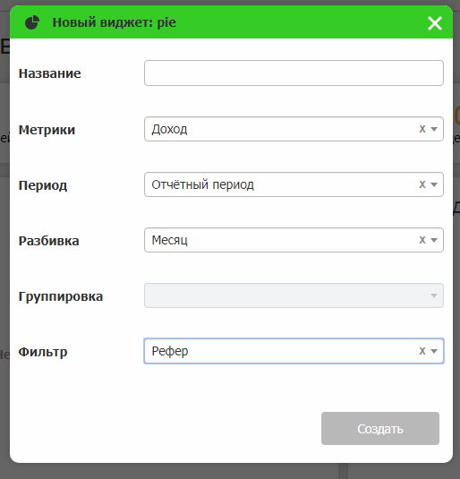
Task: Click the Группировка combo box field
Action: [294, 295]
